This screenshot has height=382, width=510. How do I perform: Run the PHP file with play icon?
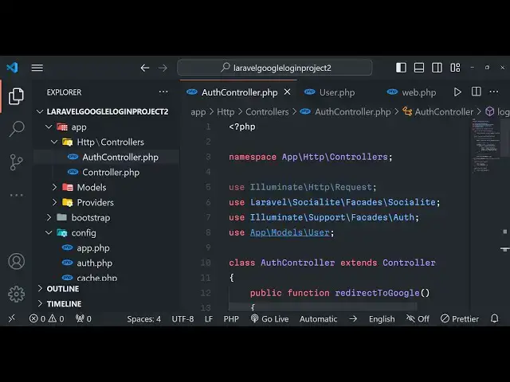pyautogui.click(x=457, y=92)
